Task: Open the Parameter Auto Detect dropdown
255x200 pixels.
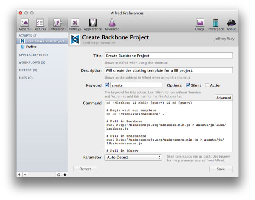Action: (133, 157)
